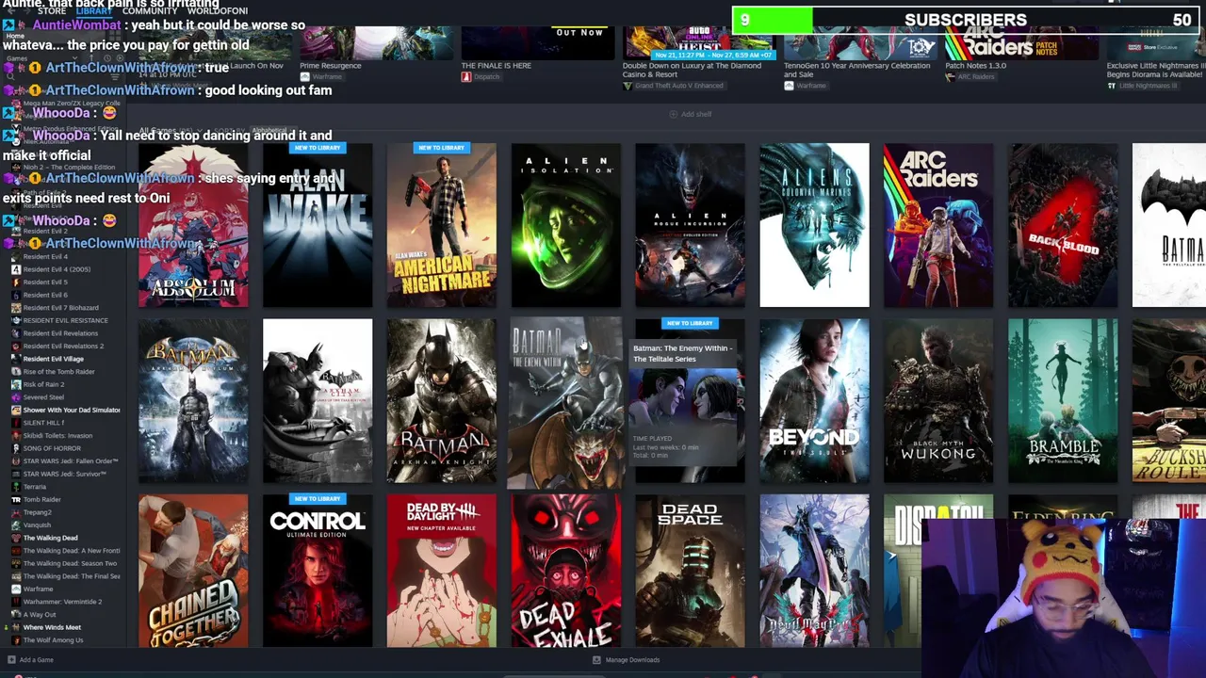1206x678 pixels.
Task: Open ARC Raiders game cover
Action: click(x=938, y=225)
